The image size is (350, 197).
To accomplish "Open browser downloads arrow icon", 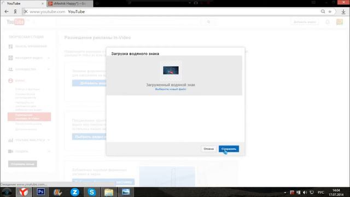I will (x=343, y=11).
